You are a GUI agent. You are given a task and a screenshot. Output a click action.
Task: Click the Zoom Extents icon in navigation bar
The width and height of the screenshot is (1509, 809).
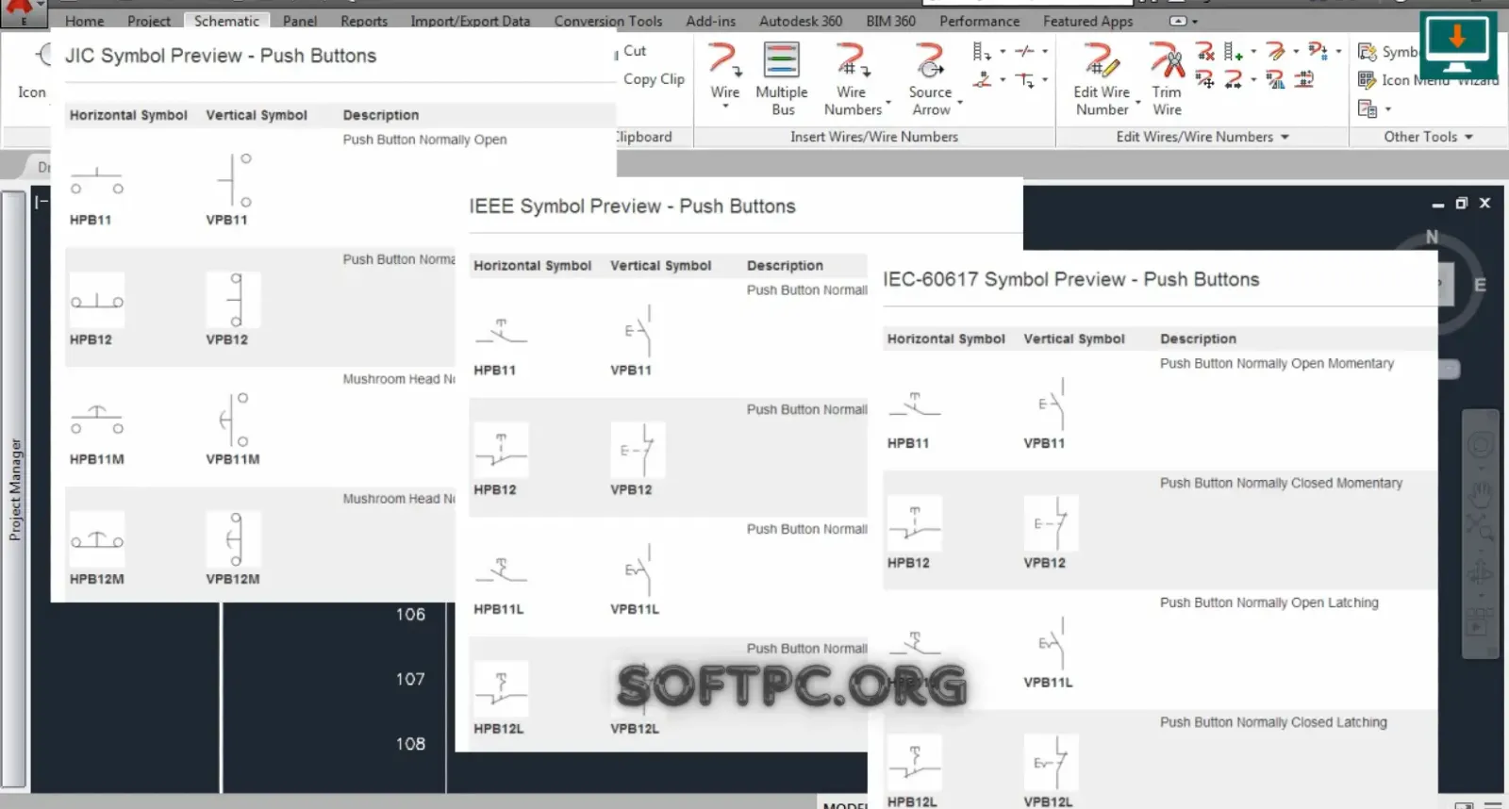click(1480, 529)
